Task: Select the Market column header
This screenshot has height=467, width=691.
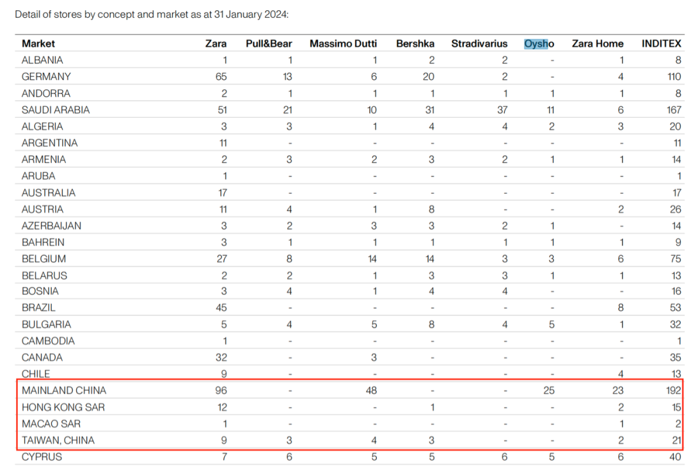Action: [x=38, y=44]
